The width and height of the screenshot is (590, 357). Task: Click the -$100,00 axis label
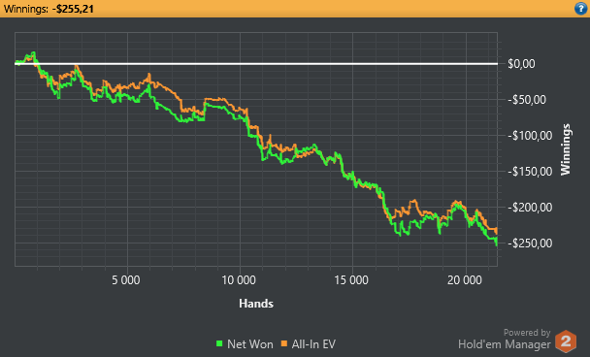coord(530,136)
